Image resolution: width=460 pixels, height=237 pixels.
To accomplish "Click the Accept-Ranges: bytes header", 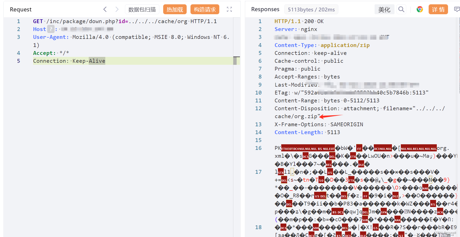I will [307, 77].
